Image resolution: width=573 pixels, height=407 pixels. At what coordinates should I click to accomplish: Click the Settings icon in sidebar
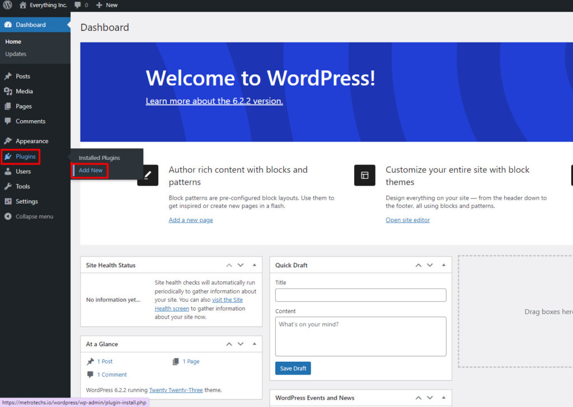8,201
